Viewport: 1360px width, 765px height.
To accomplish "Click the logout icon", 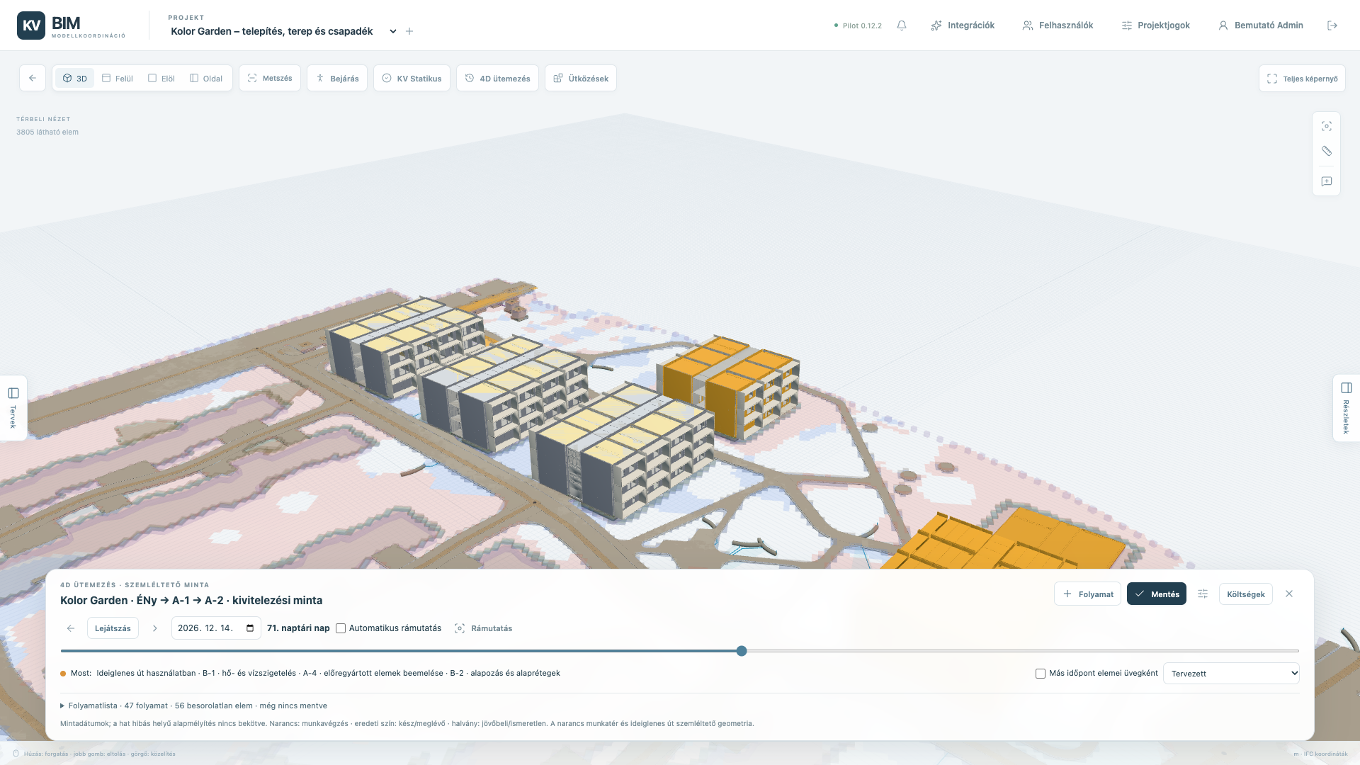I will 1332,25.
